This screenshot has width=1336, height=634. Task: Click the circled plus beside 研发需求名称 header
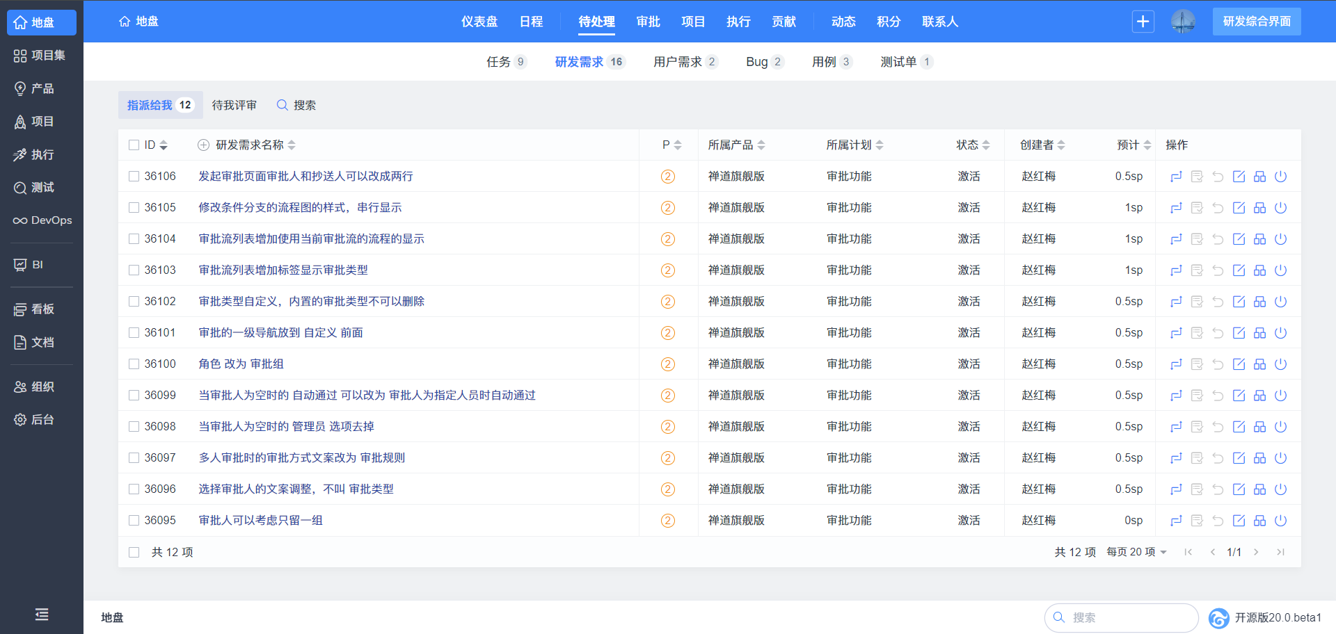tap(203, 145)
